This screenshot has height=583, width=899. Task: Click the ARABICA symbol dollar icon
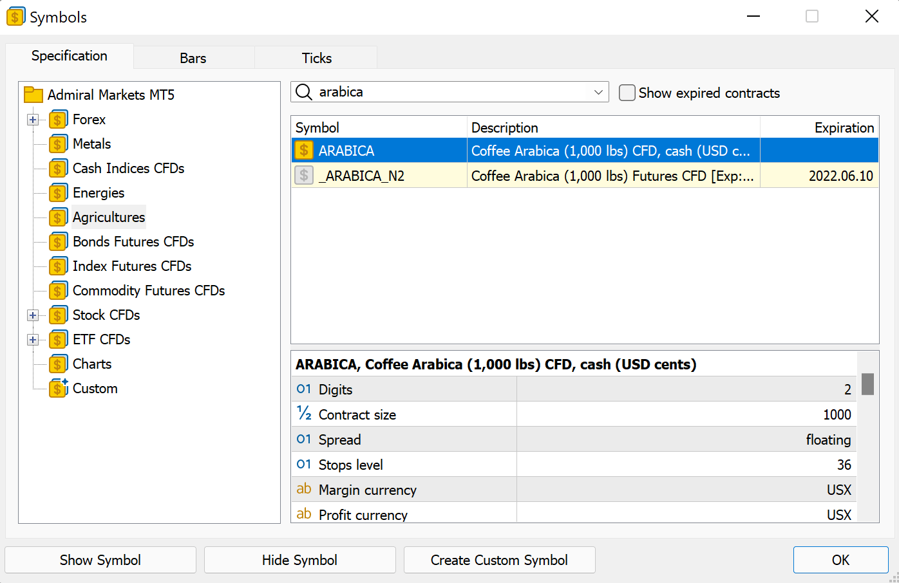(x=304, y=150)
